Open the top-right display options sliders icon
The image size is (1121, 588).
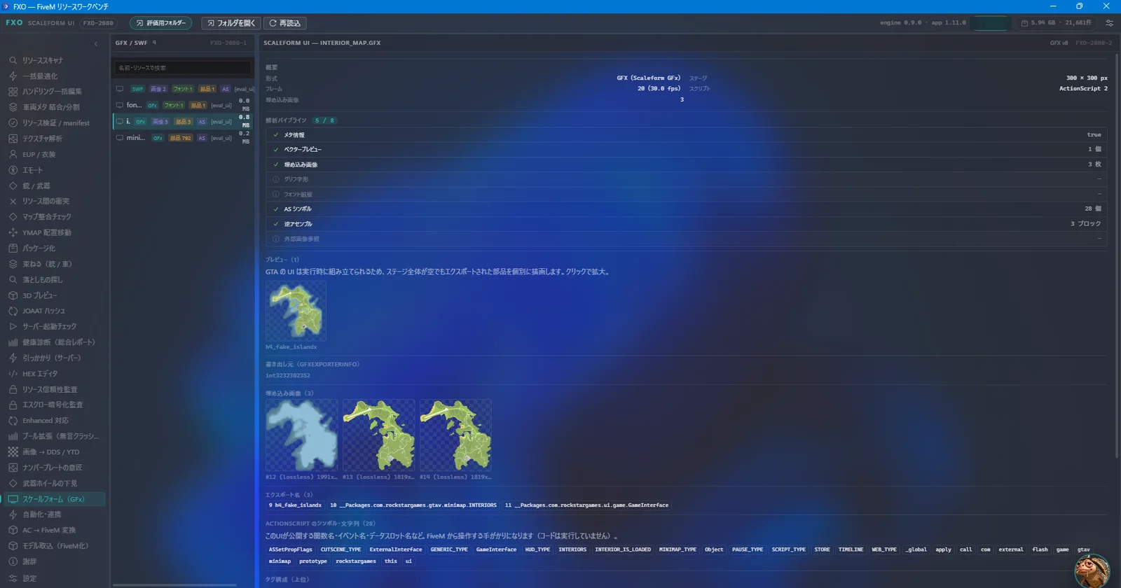coord(1109,23)
